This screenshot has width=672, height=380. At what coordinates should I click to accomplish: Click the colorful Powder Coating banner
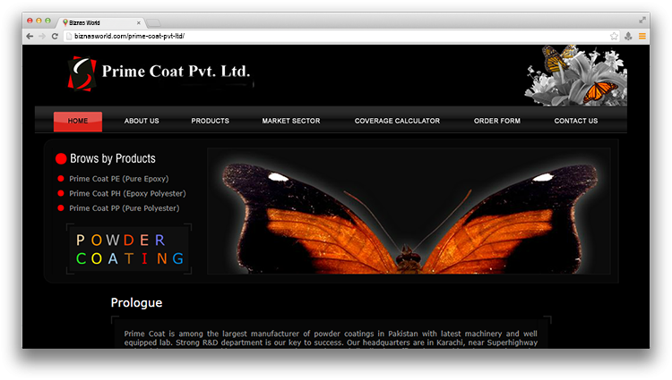pyautogui.click(x=129, y=249)
